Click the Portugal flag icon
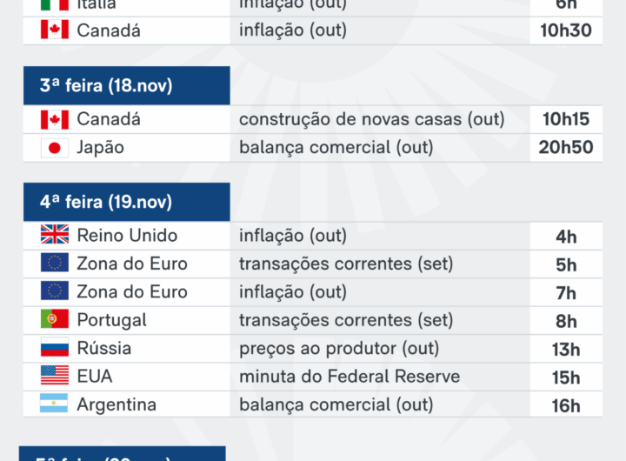 coord(54,320)
